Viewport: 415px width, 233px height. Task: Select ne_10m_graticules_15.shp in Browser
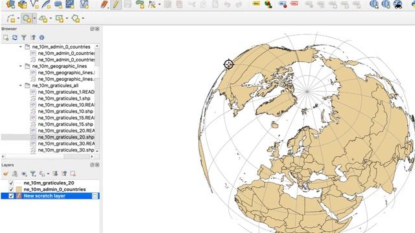[x=65, y=124]
